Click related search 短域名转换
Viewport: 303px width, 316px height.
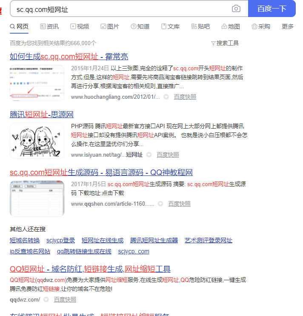[25, 240]
